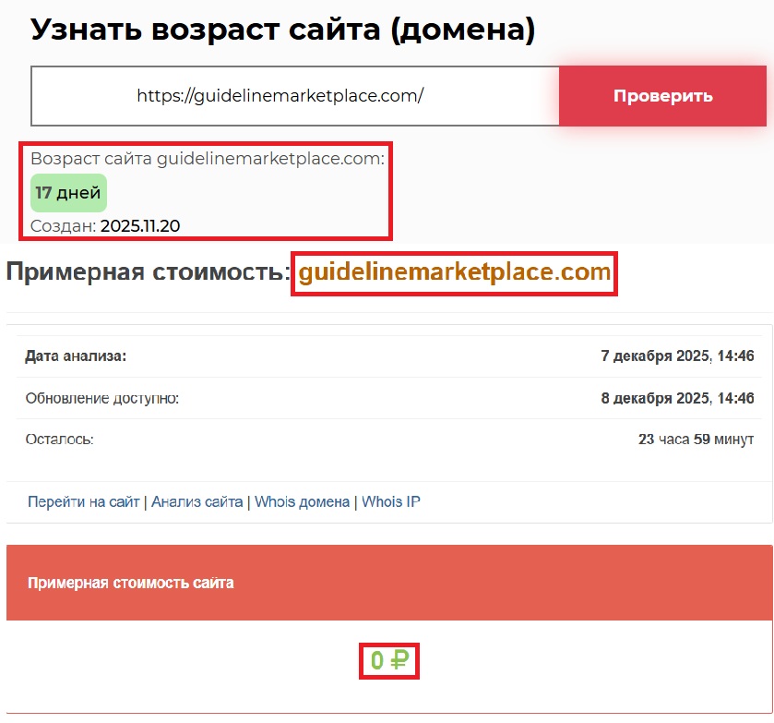Screen dimensions: 774x723
Task: Click the red Проверить button
Action: pyautogui.click(x=662, y=95)
